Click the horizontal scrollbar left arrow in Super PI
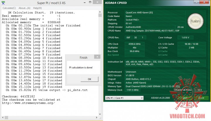This screenshot has width=211, height=121. point(3,117)
